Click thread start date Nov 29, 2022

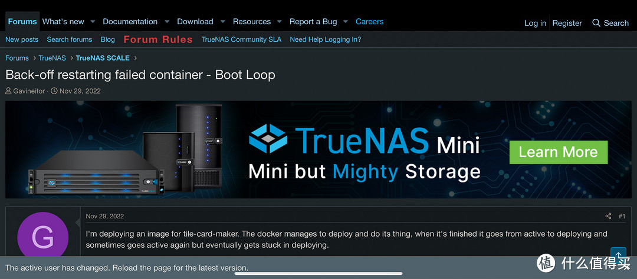pos(80,91)
